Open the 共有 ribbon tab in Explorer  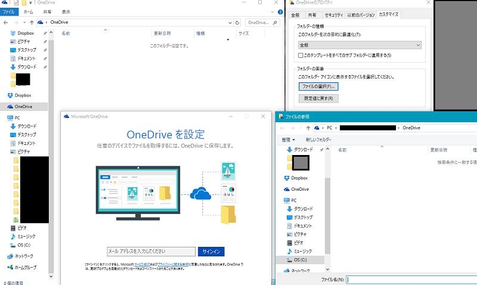click(x=47, y=12)
